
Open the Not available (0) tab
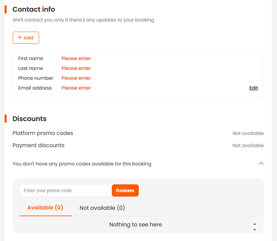102,208
